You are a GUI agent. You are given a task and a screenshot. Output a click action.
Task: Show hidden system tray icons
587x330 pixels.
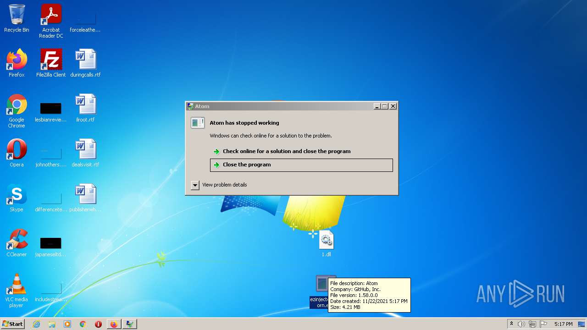[x=511, y=324]
